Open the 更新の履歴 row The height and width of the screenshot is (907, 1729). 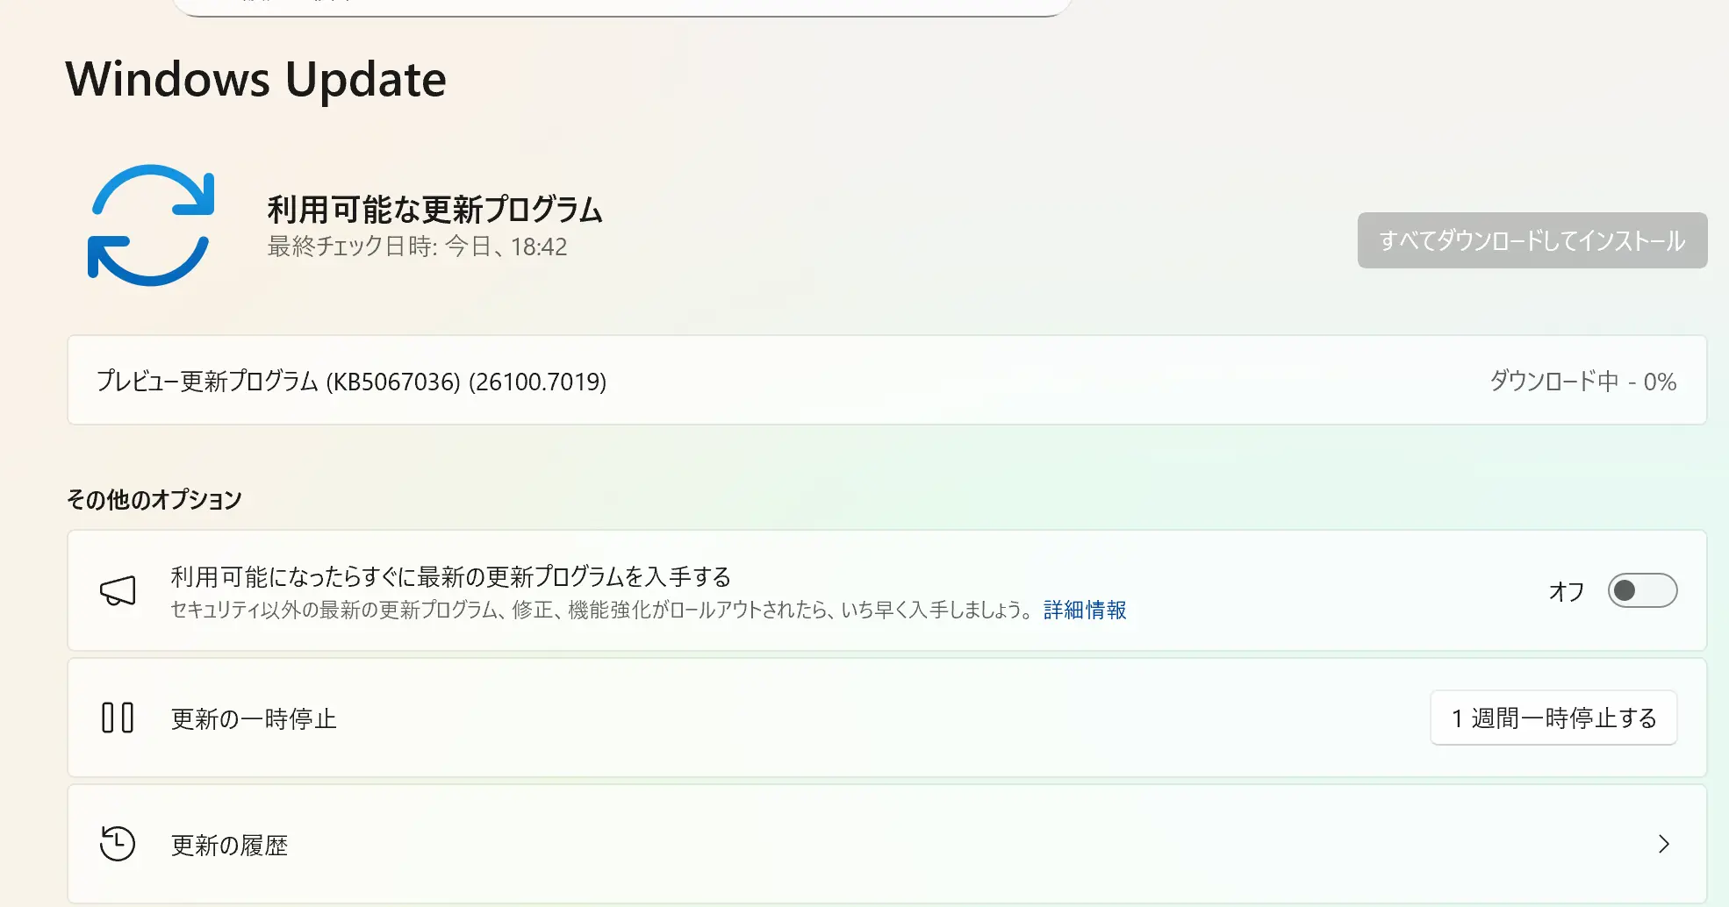(x=878, y=844)
